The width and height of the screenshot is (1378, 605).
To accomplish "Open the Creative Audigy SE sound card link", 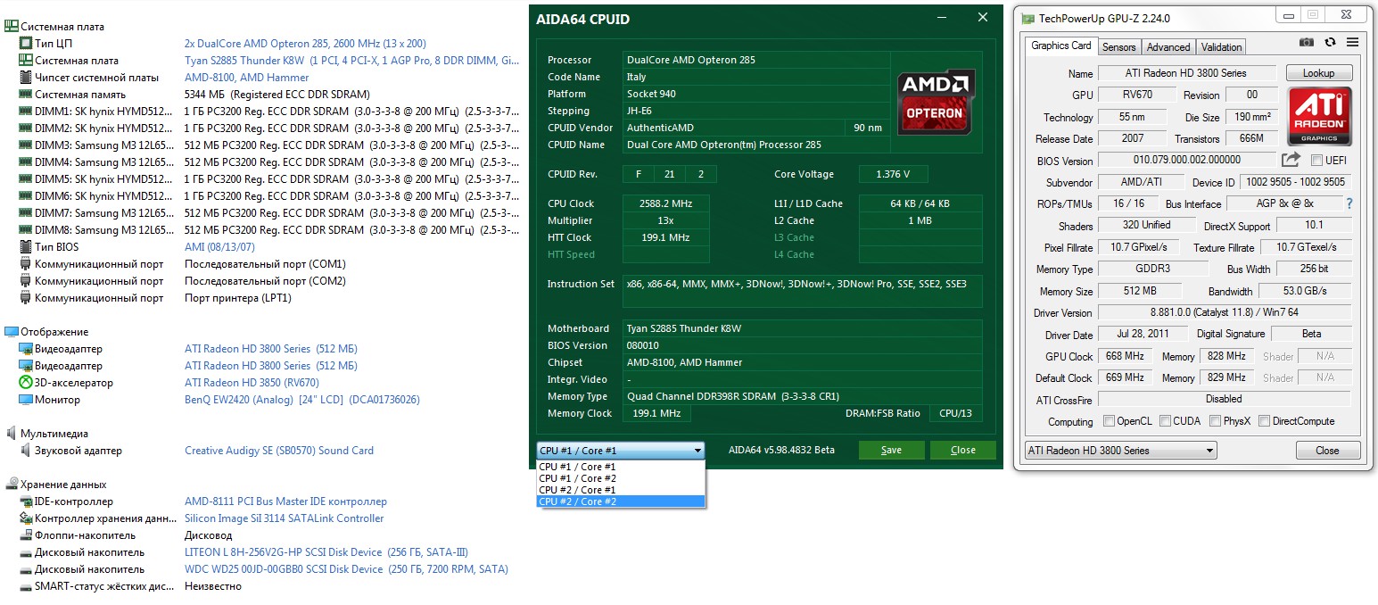I will 279,451.
